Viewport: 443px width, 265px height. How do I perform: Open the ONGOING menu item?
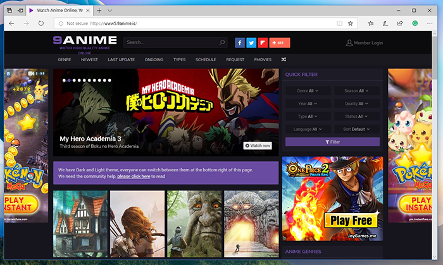coord(154,59)
